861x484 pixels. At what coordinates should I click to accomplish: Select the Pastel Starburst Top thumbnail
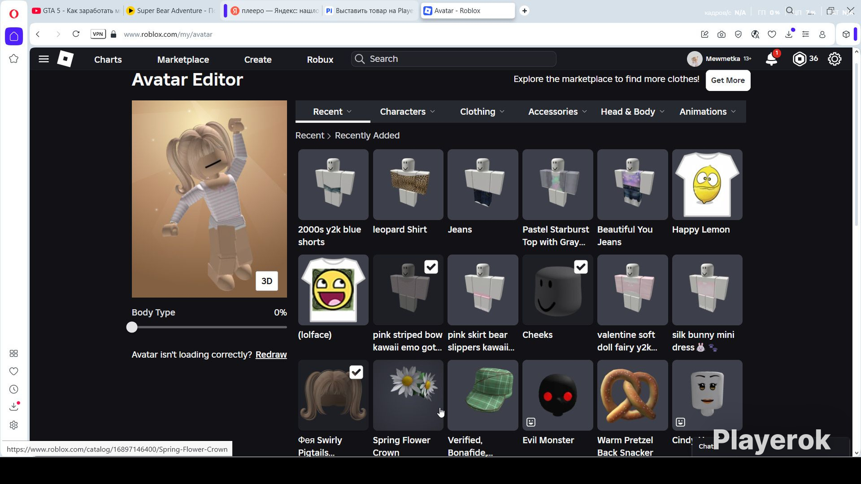(558, 184)
